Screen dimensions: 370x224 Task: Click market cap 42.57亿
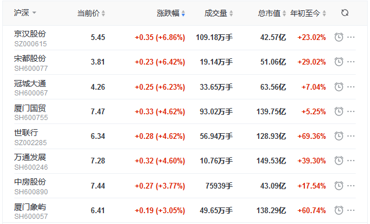tap(273, 37)
